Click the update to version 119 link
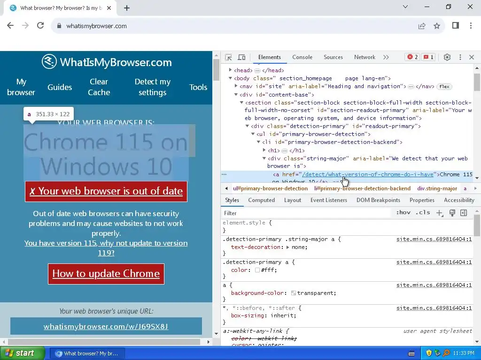Viewport: 481px width, 360px height. [106, 248]
